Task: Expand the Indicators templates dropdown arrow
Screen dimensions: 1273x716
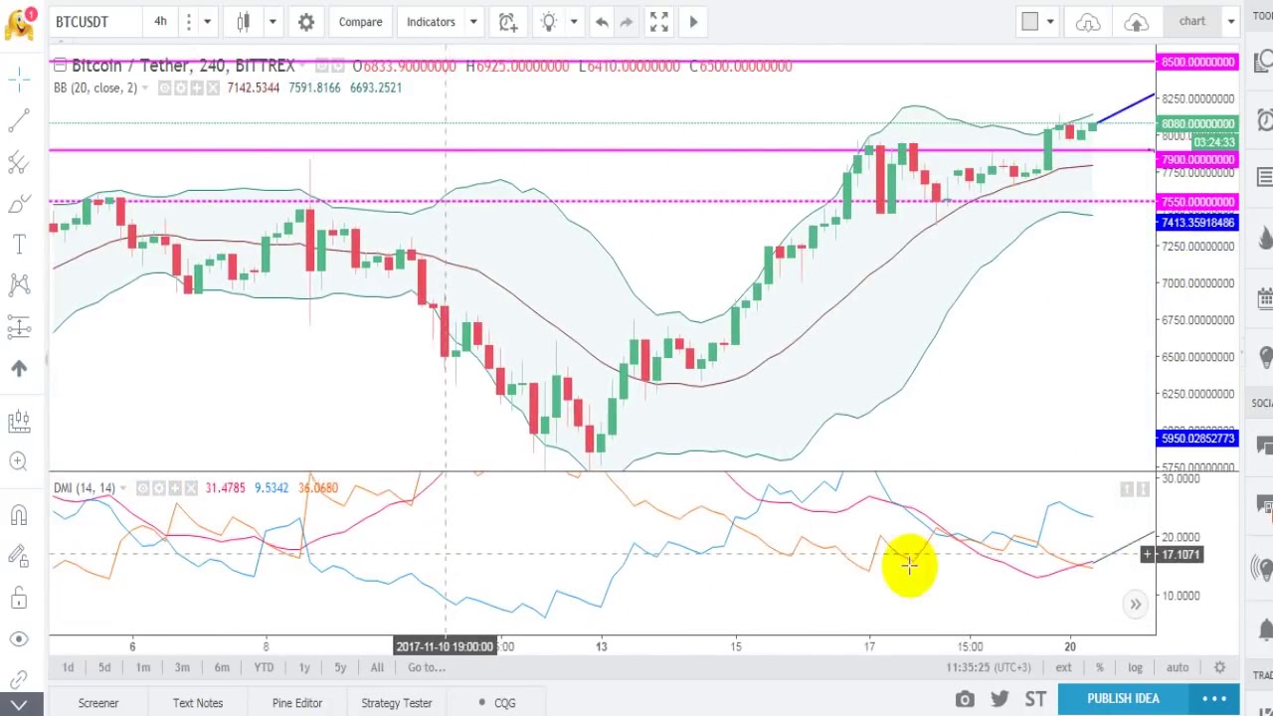Action: pos(473,21)
